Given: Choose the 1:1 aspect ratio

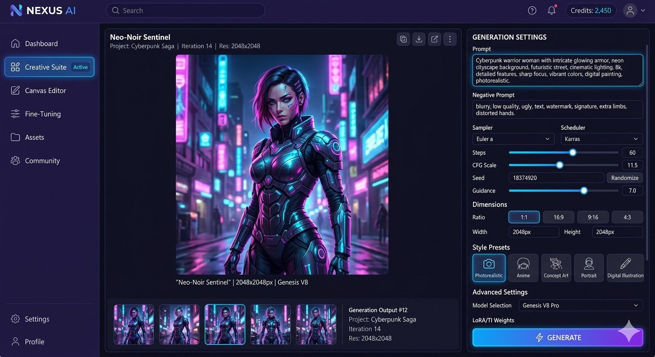Looking at the screenshot, I should [x=524, y=217].
